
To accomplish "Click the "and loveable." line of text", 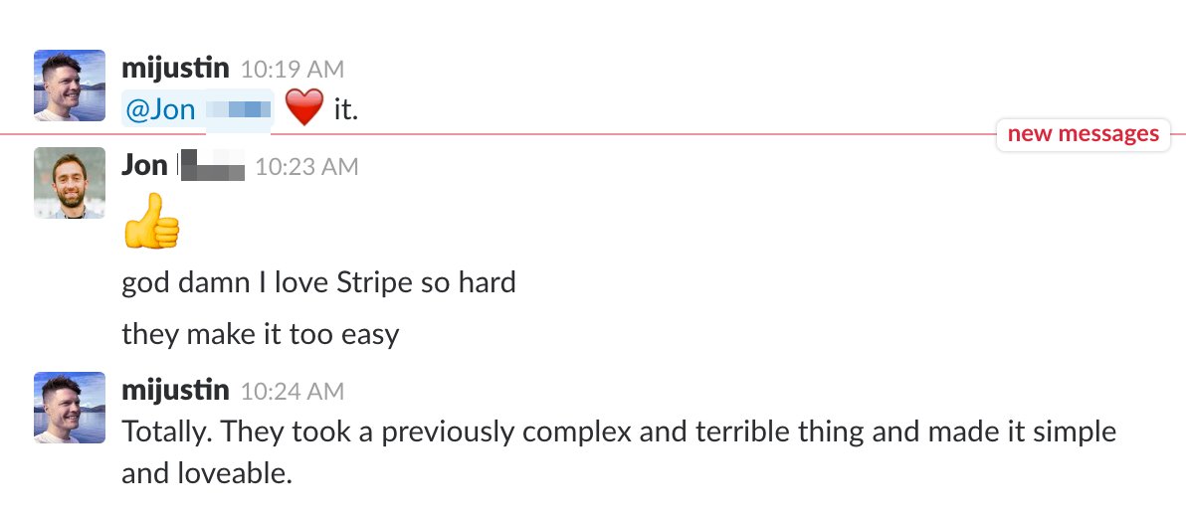I will click(x=206, y=473).
